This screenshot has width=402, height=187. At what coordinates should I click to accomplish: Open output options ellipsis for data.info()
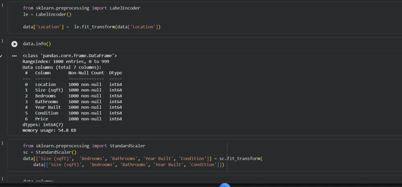[x=14, y=56]
